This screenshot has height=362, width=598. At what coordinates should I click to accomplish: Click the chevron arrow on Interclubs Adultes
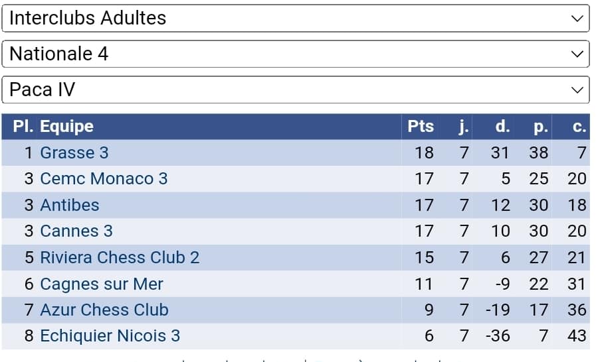pos(577,19)
